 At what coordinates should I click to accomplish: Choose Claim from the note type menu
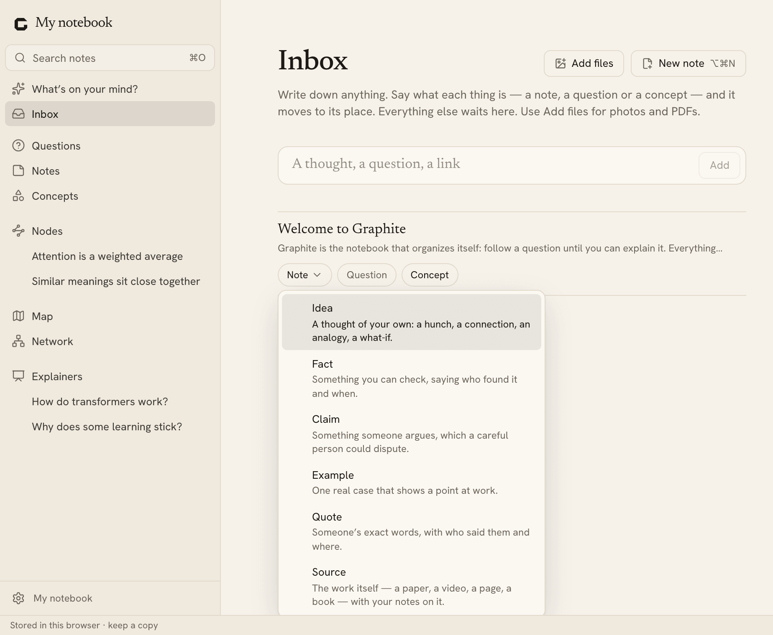(x=412, y=434)
